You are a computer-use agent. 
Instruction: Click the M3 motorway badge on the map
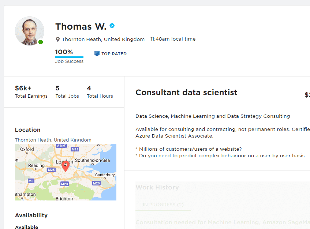[x=31, y=181]
